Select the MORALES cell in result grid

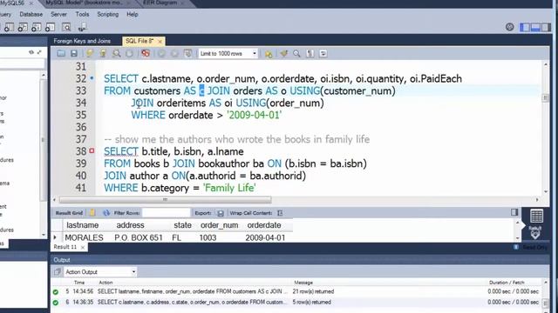(x=84, y=237)
